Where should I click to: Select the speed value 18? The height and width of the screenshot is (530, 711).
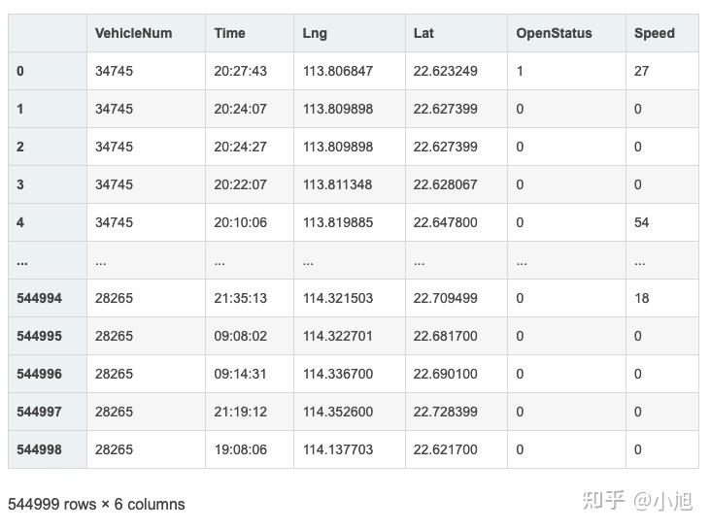click(641, 298)
